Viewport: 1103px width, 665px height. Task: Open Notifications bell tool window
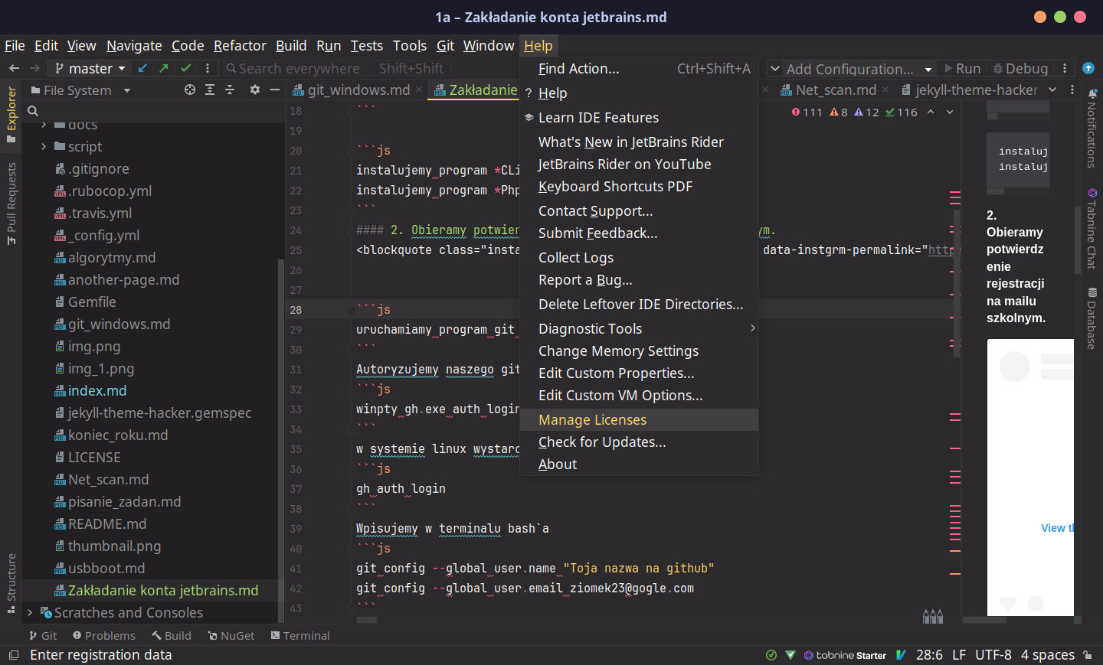pyautogui.click(x=1092, y=128)
